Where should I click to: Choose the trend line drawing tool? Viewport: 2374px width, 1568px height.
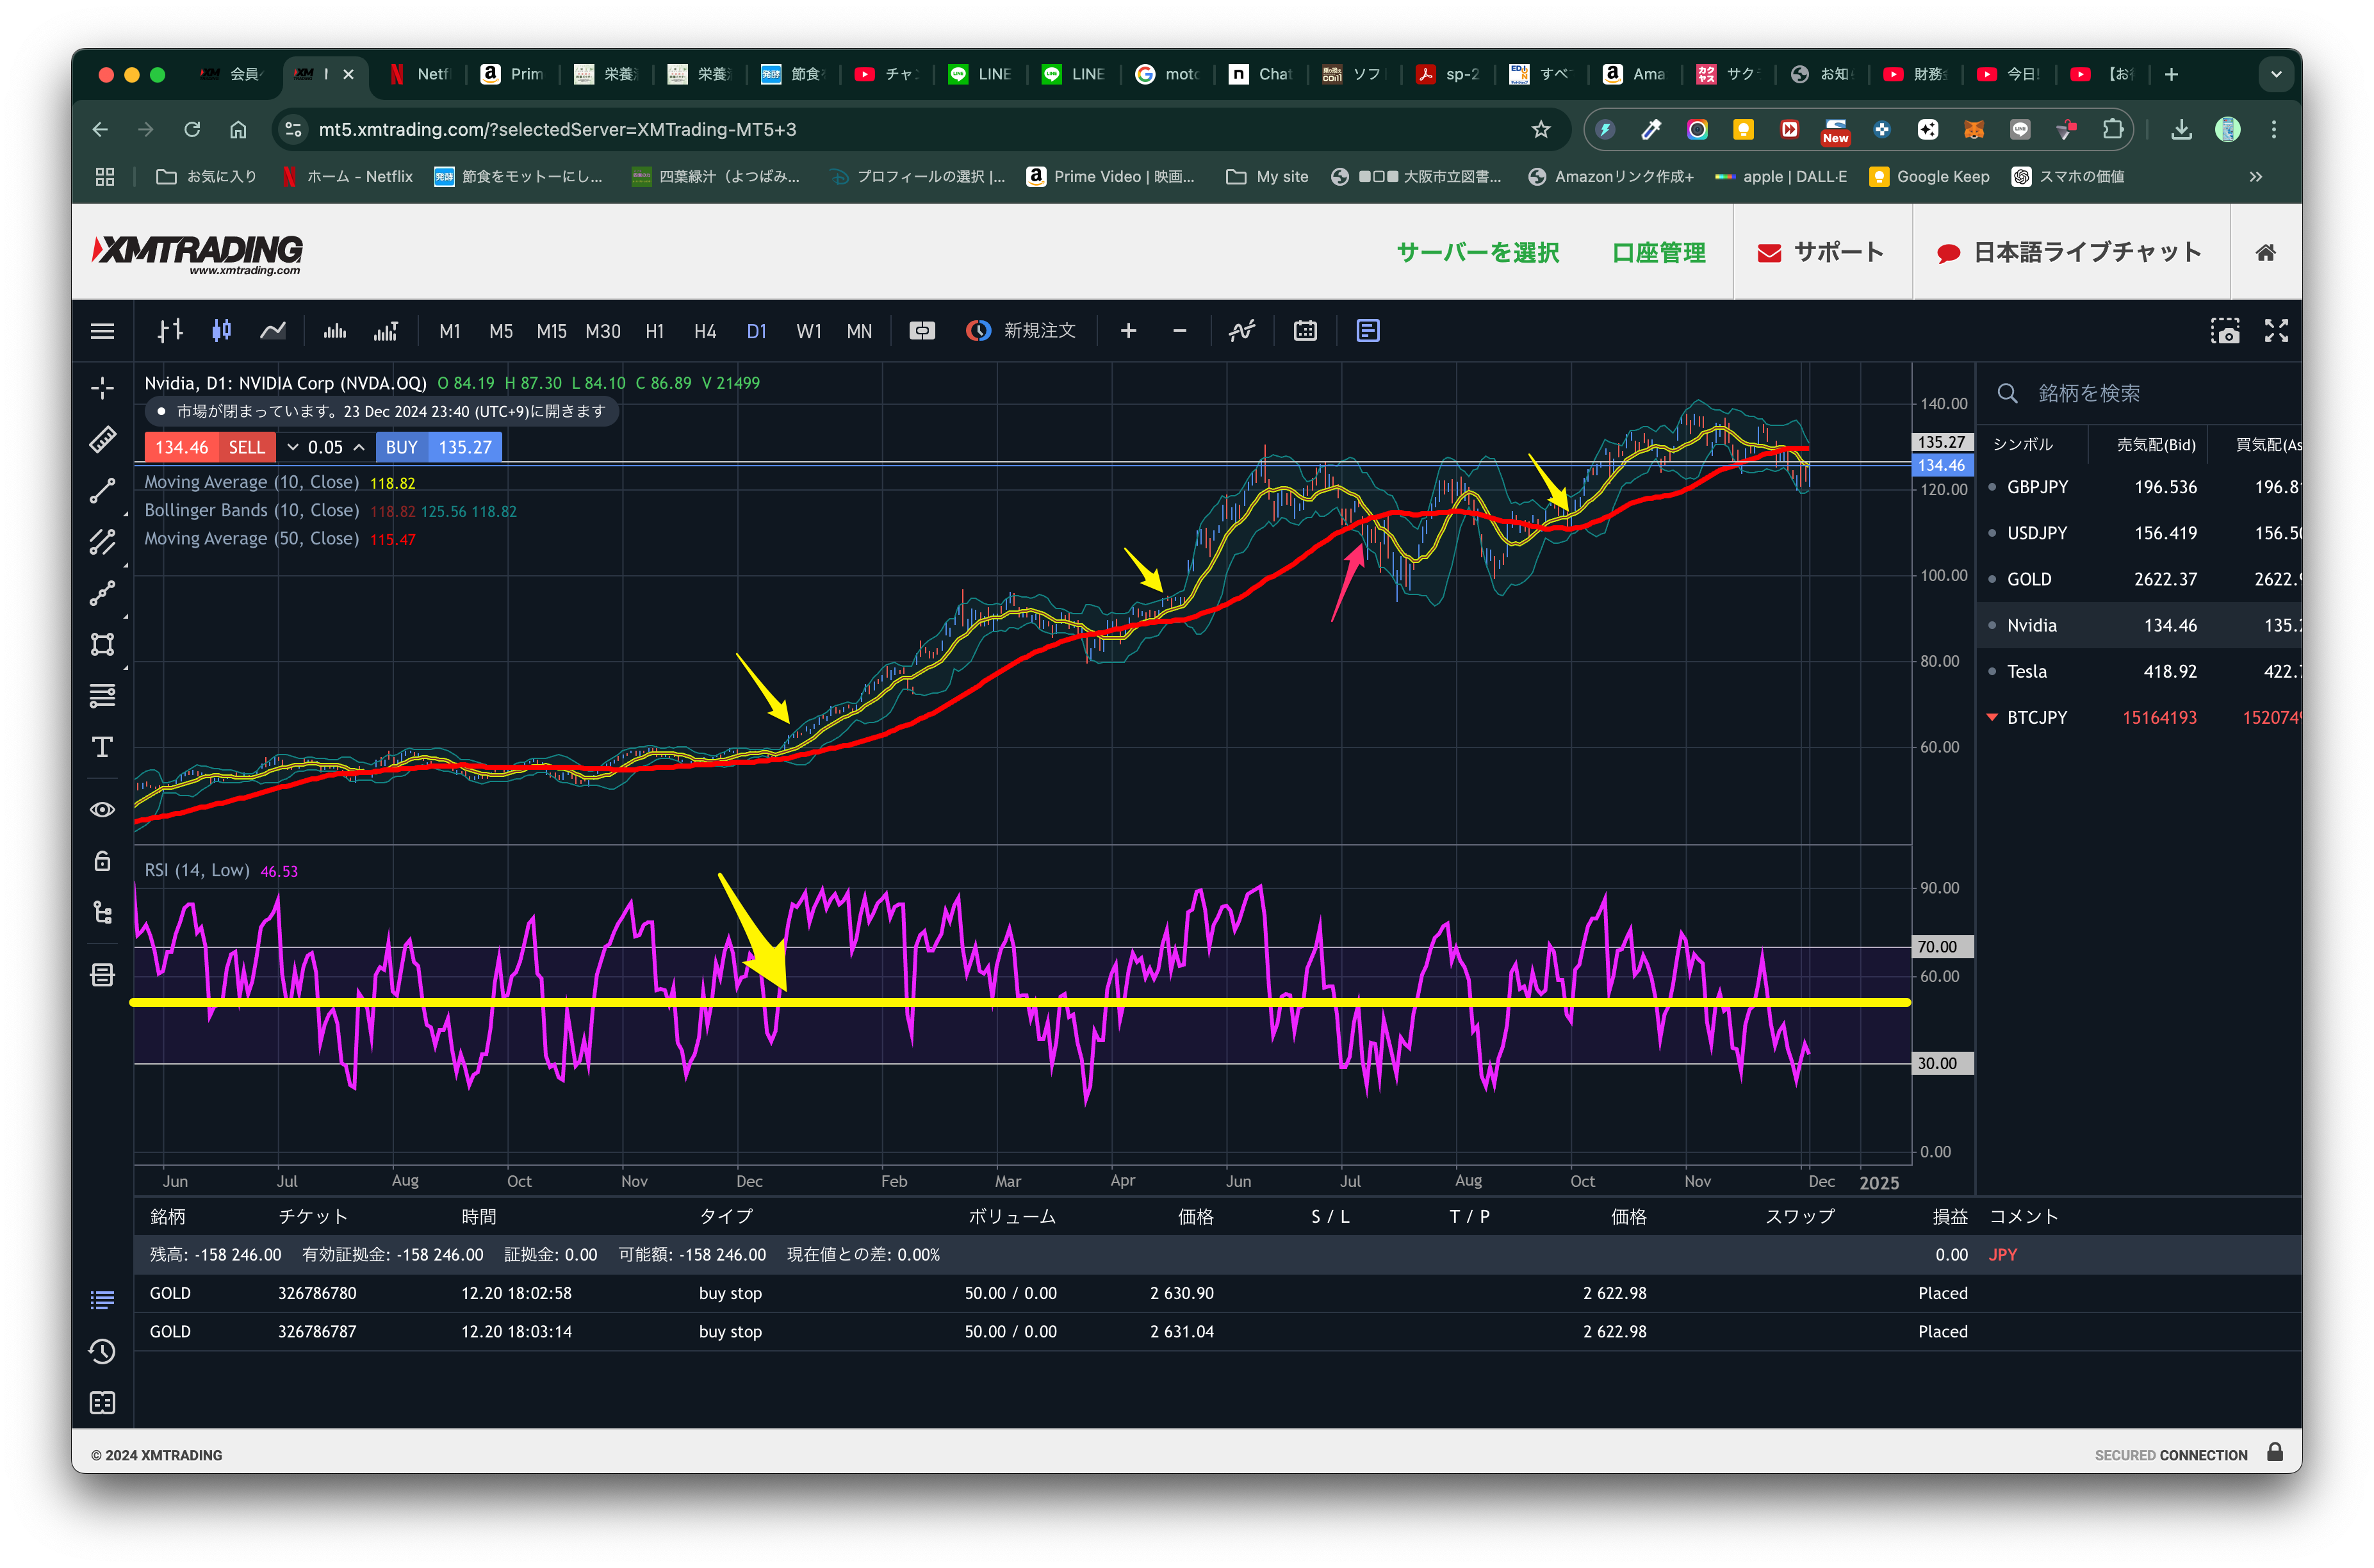click(102, 491)
